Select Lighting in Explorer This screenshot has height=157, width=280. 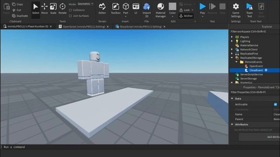coord(245,41)
